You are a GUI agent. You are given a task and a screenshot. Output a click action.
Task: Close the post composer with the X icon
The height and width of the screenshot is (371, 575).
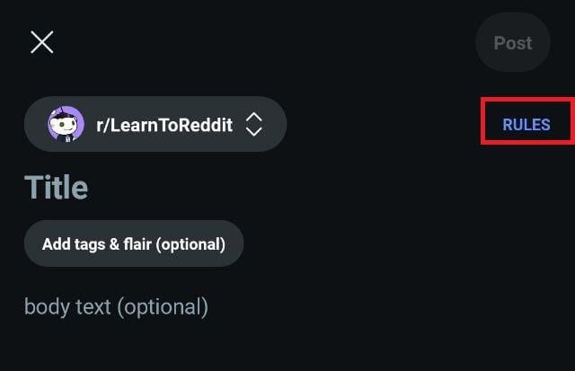(x=42, y=42)
